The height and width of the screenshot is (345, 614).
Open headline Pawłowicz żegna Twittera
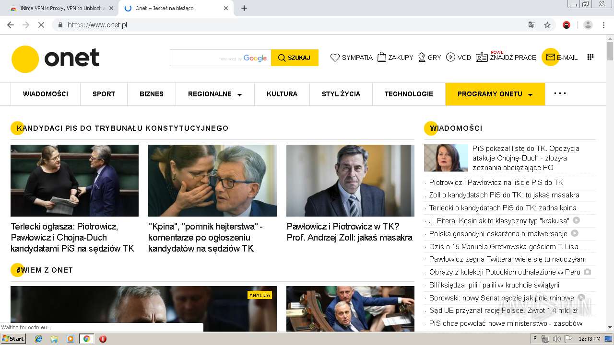[508, 259]
